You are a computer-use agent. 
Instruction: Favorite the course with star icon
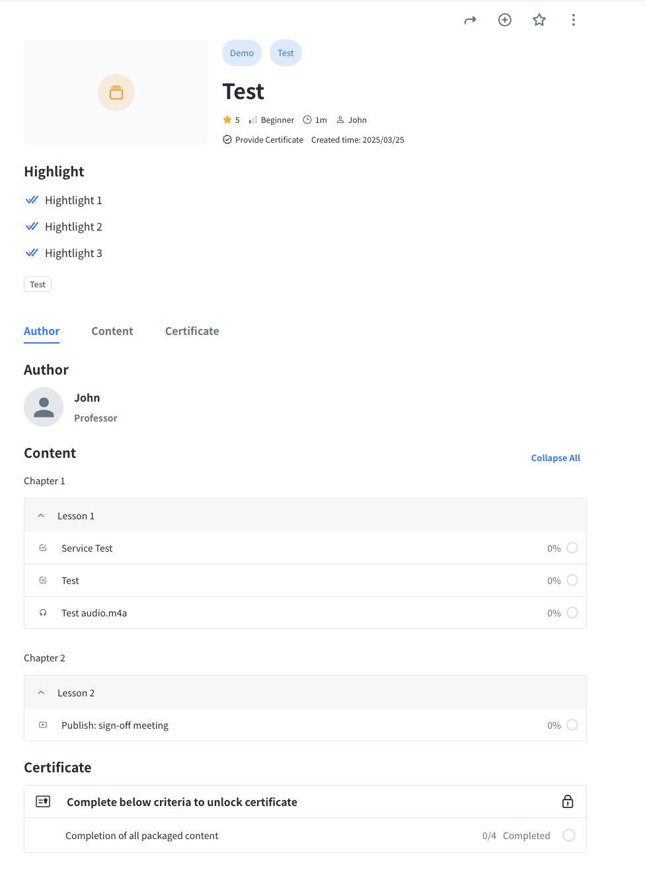coord(539,20)
